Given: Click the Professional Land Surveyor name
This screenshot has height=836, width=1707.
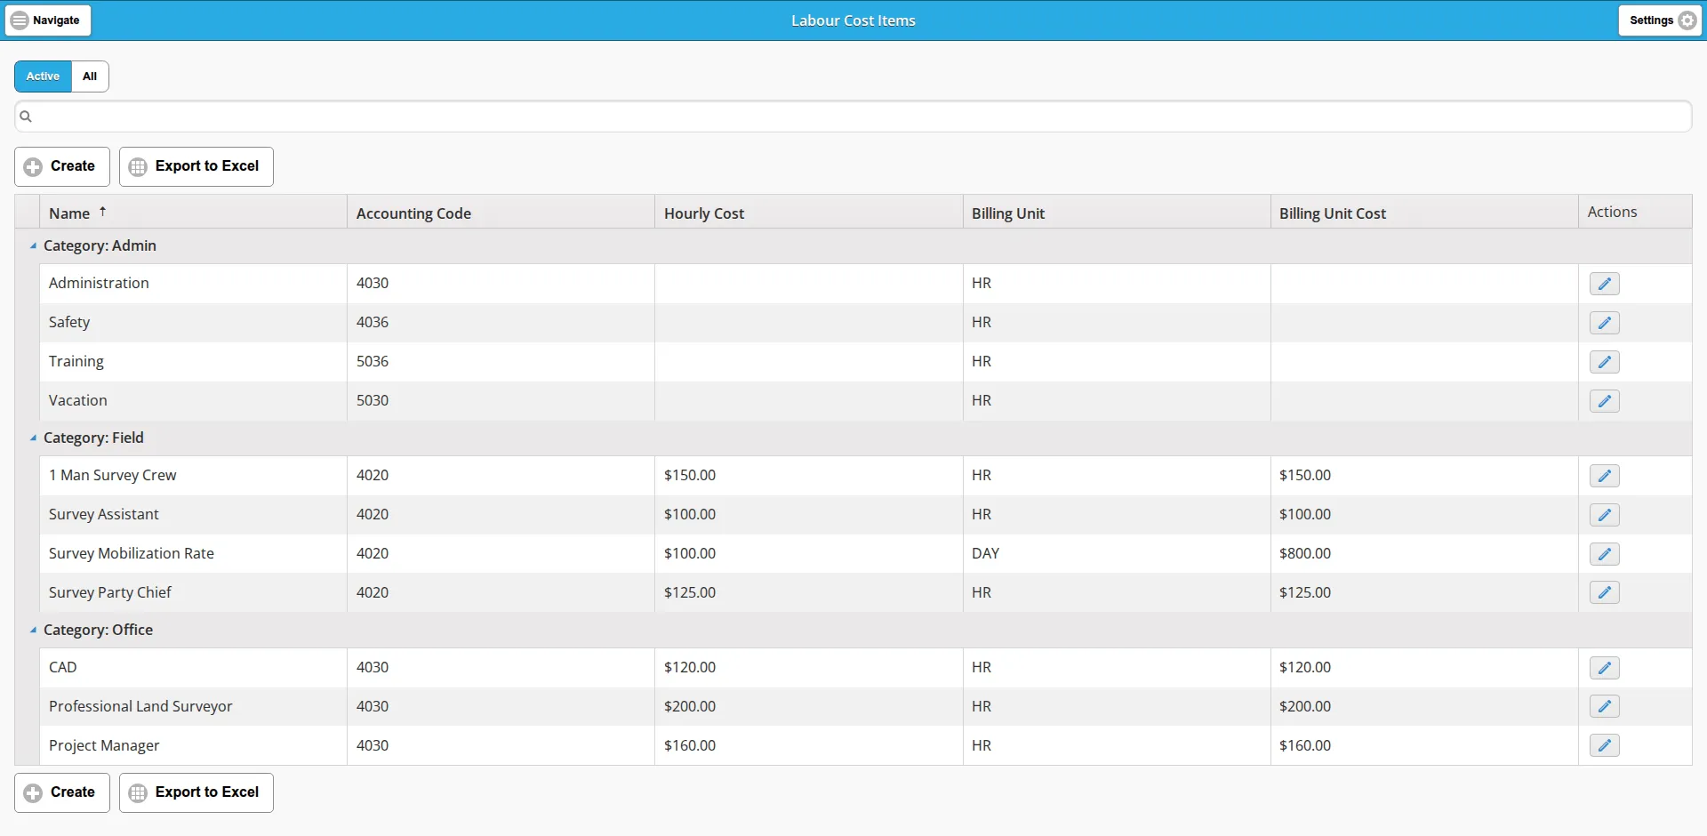Looking at the screenshot, I should [140, 706].
